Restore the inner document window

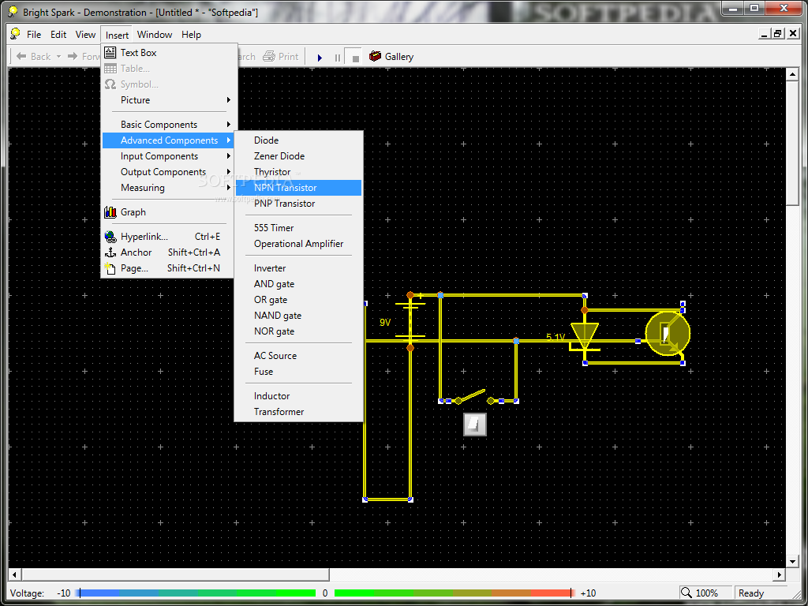(777, 35)
